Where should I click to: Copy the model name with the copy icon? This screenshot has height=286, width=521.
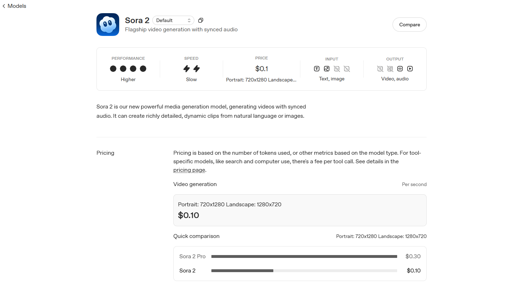[201, 20]
